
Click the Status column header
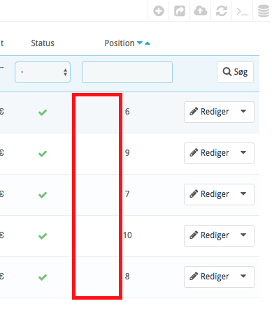point(43,43)
